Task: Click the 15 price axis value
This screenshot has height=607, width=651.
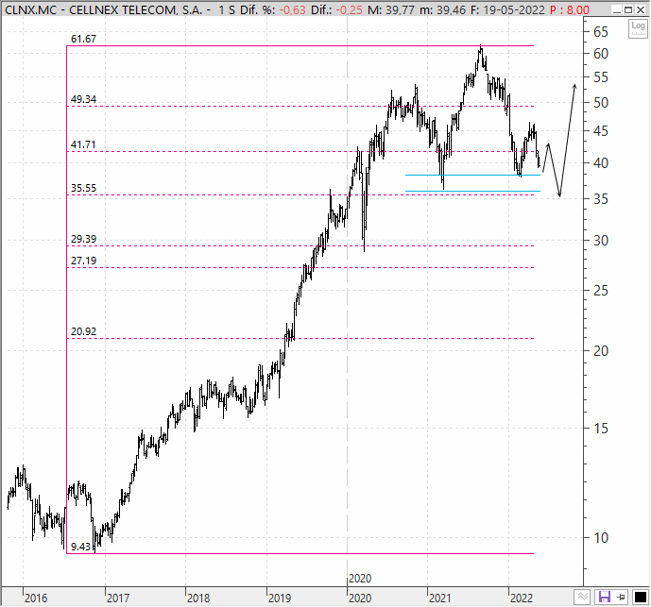Action: 601,429
